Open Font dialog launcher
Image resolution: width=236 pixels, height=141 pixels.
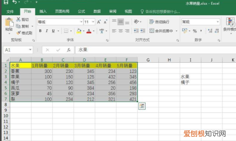[107, 40]
